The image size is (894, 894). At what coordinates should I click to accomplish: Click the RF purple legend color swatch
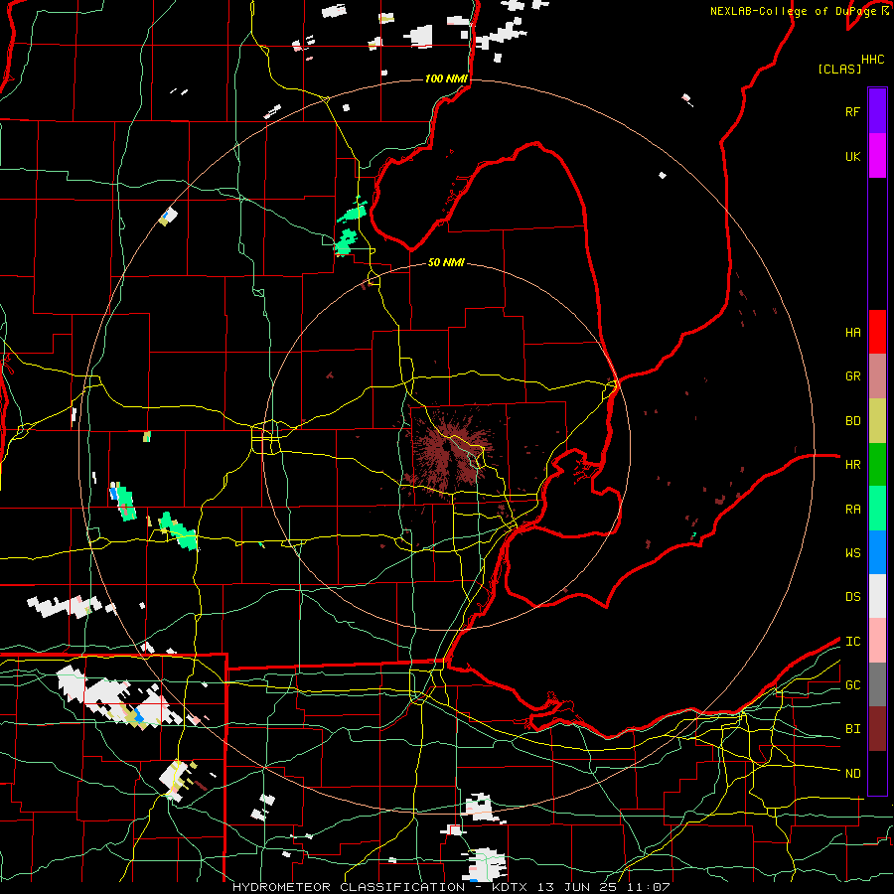[x=877, y=111]
